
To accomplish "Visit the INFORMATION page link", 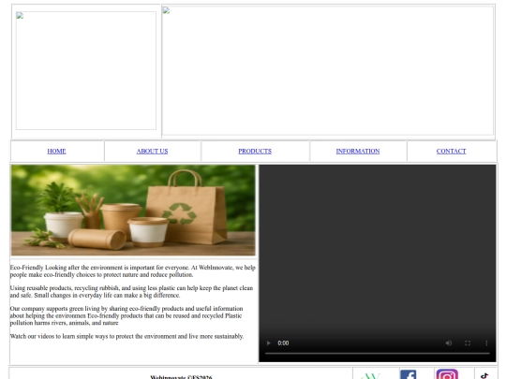I will (358, 152).
